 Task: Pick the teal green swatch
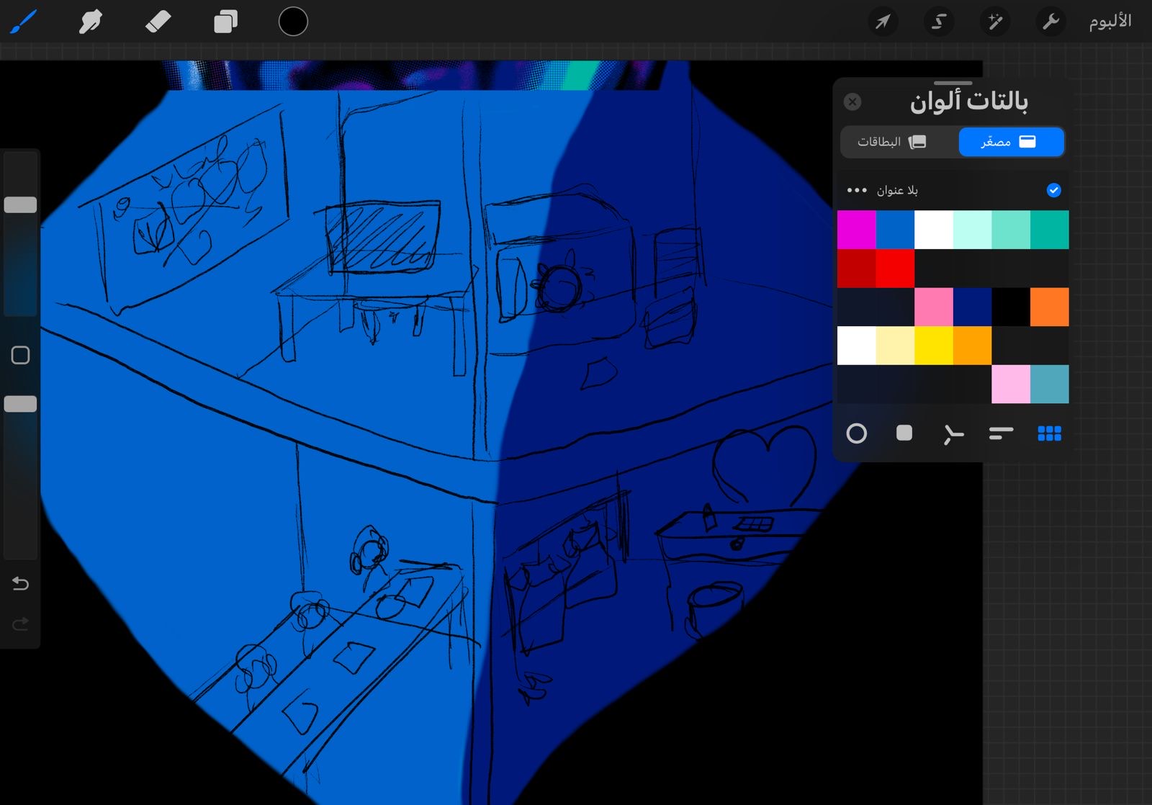(1050, 230)
